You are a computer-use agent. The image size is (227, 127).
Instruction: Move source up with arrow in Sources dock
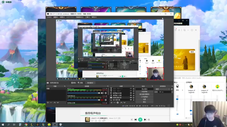click(x=121, y=102)
